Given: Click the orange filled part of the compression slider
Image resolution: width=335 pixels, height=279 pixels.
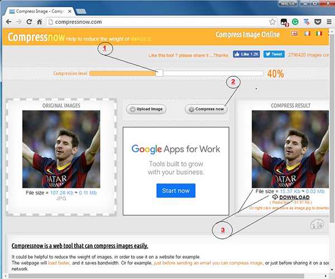Looking at the screenshot, I should pyautogui.click(x=122, y=74).
